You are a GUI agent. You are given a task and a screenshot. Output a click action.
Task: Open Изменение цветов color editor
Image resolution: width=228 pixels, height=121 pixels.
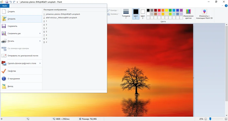pos(188,14)
